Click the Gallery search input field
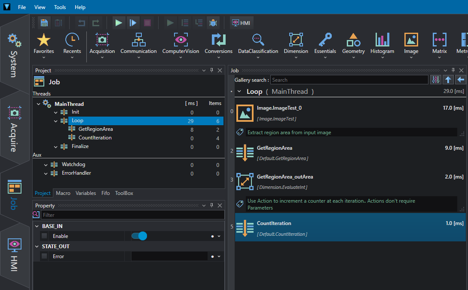The width and height of the screenshot is (468, 290). click(349, 80)
